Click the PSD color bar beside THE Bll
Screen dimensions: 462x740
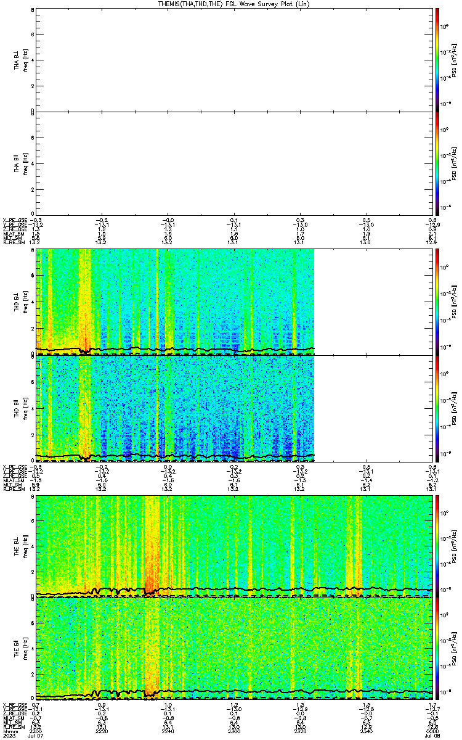437,649
